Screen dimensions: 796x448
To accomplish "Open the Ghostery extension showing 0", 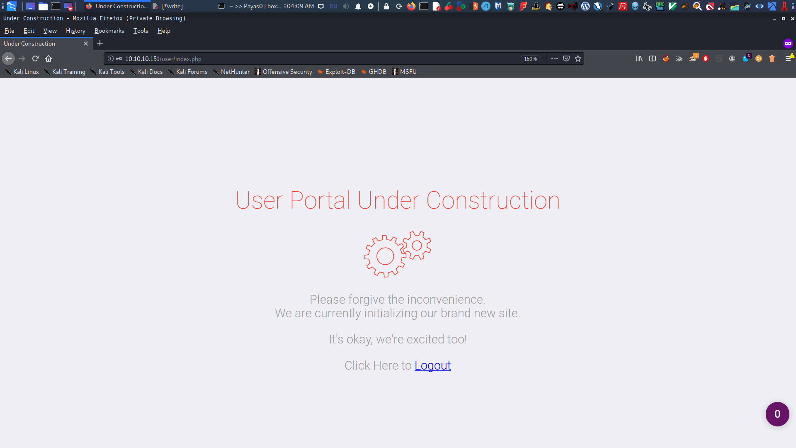I will [746, 58].
